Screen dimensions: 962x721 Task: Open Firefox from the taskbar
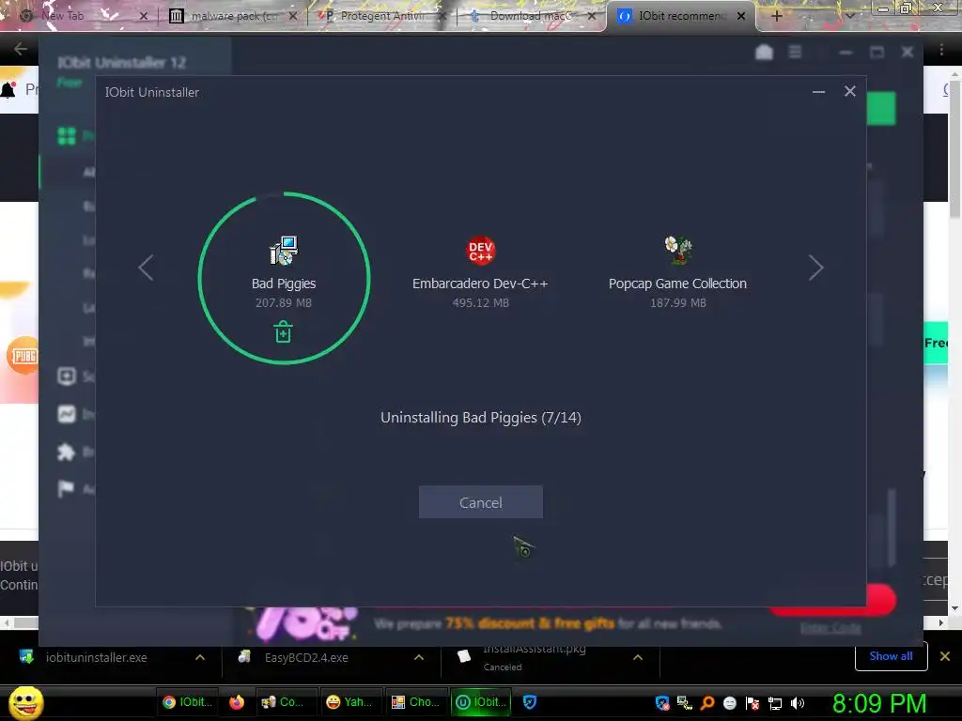(x=236, y=702)
